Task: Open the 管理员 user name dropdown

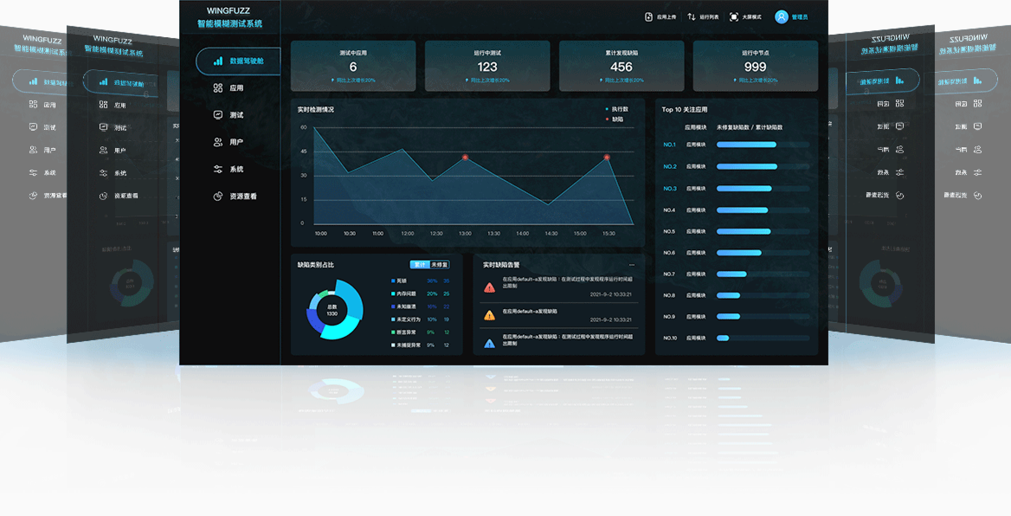Action: point(800,17)
